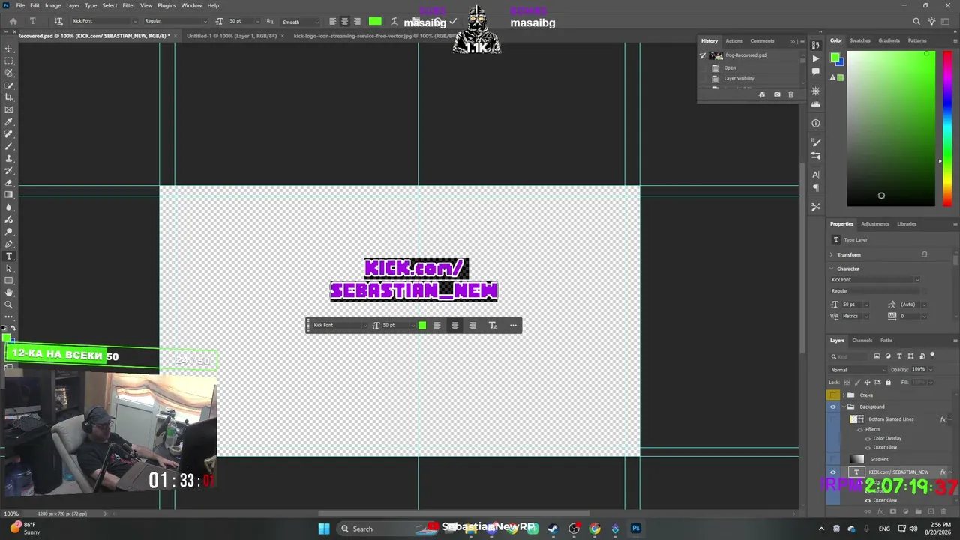Viewport: 960px width, 540px height.
Task: Select the Horizontal Type tool in toolbox
Action: coord(9,256)
